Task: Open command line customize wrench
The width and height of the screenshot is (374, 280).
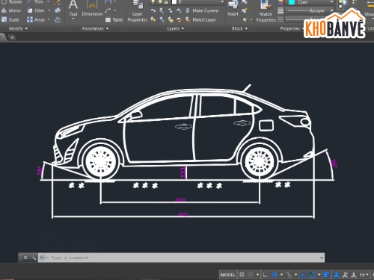Action: [x=34, y=258]
